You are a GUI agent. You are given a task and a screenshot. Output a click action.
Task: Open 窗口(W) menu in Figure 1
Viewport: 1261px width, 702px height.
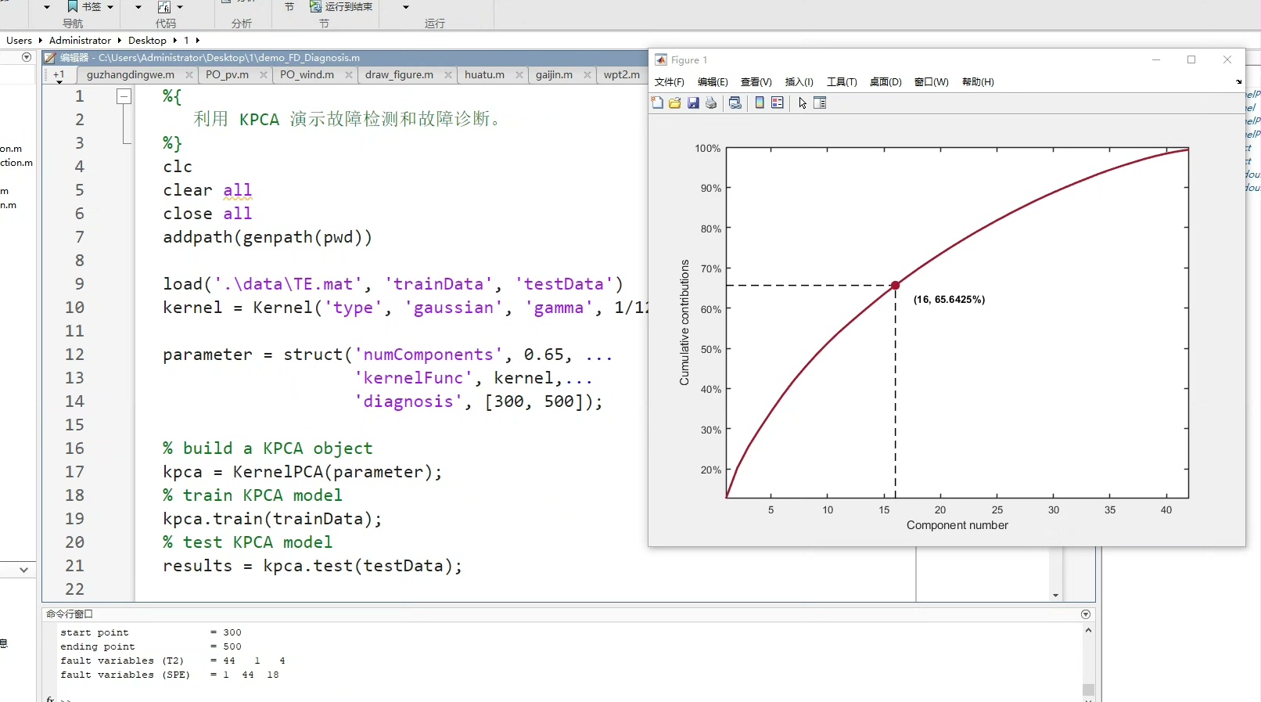[x=932, y=82]
